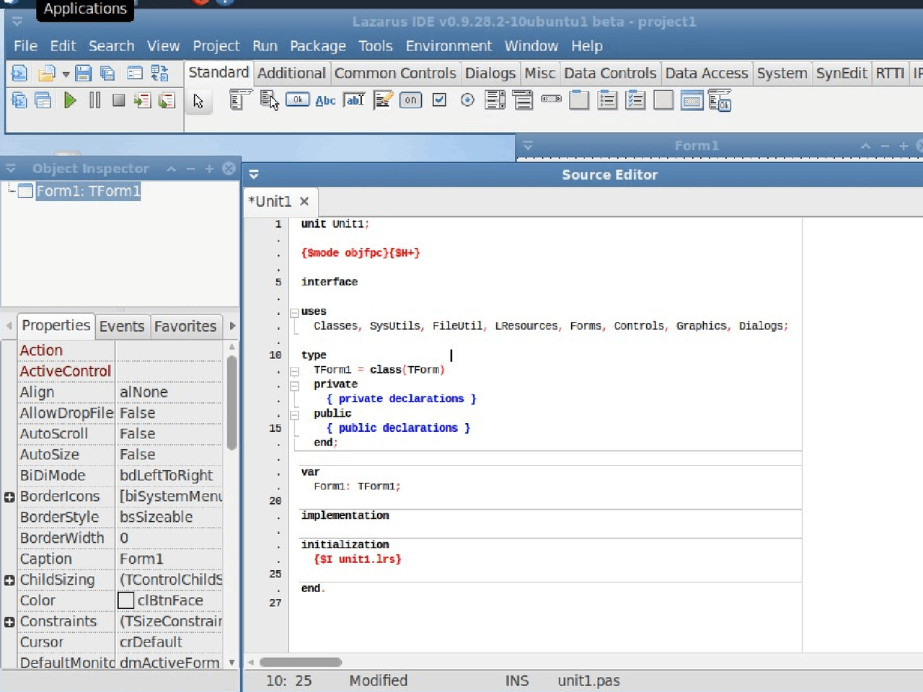The width and height of the screenshot is (923, 692).
Task: Open the Applications menu
Action: point(84,9)
